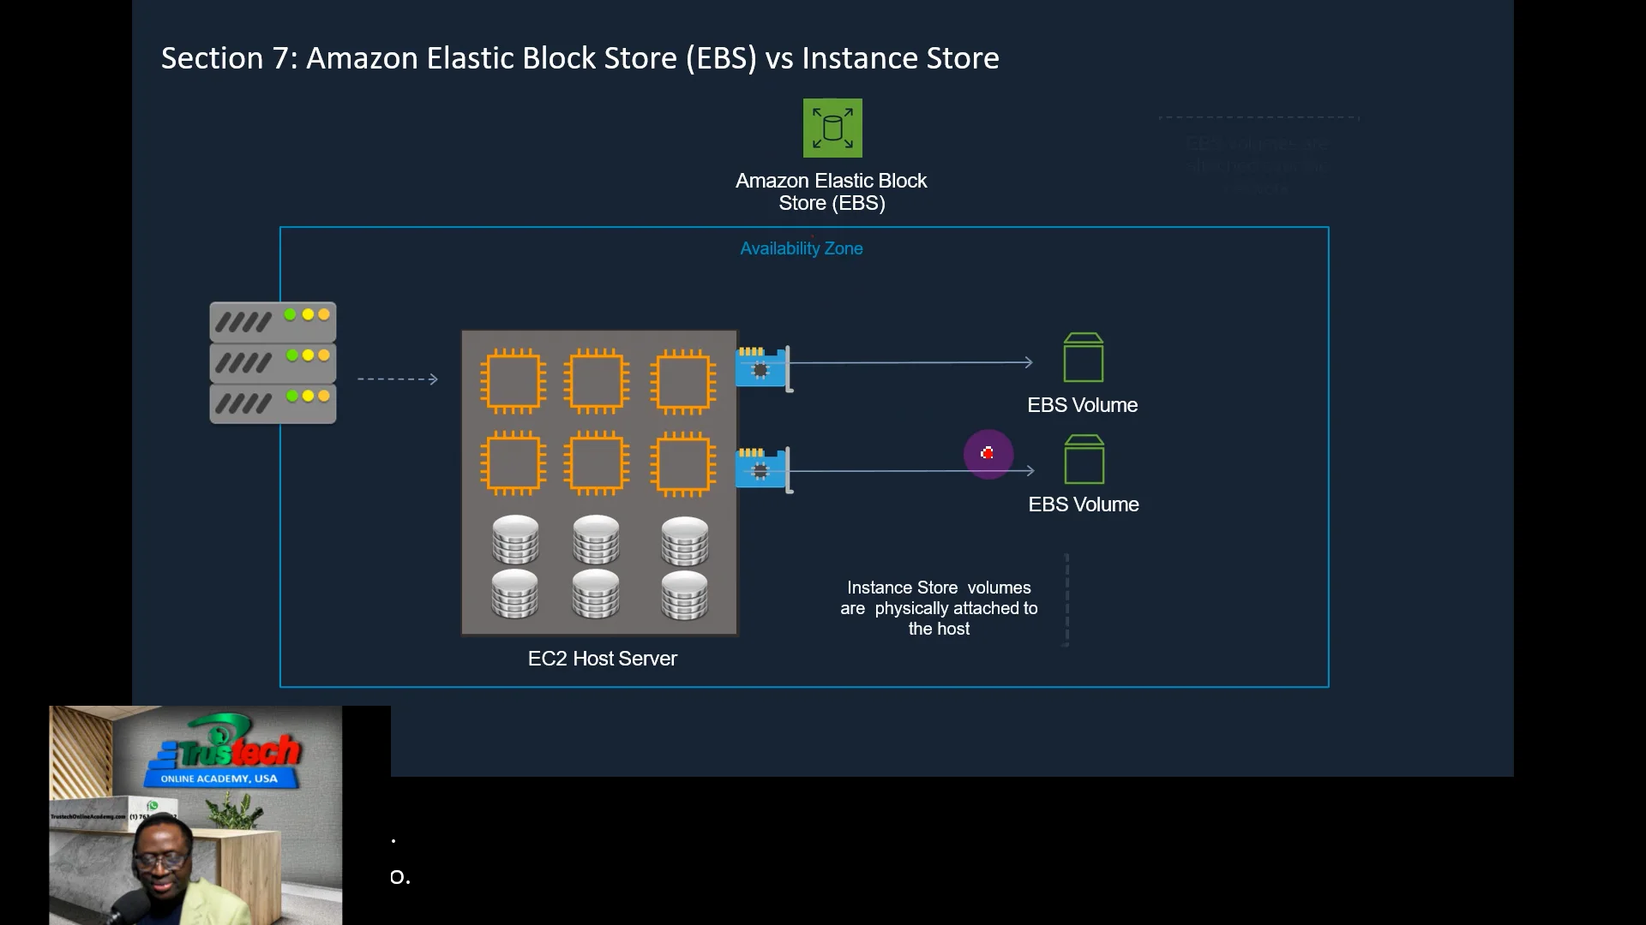The width and height of the screenshot is (1646, 925).
Task: Select the top-left orange CPU chip icon
Action: click(x=512, y=379)
